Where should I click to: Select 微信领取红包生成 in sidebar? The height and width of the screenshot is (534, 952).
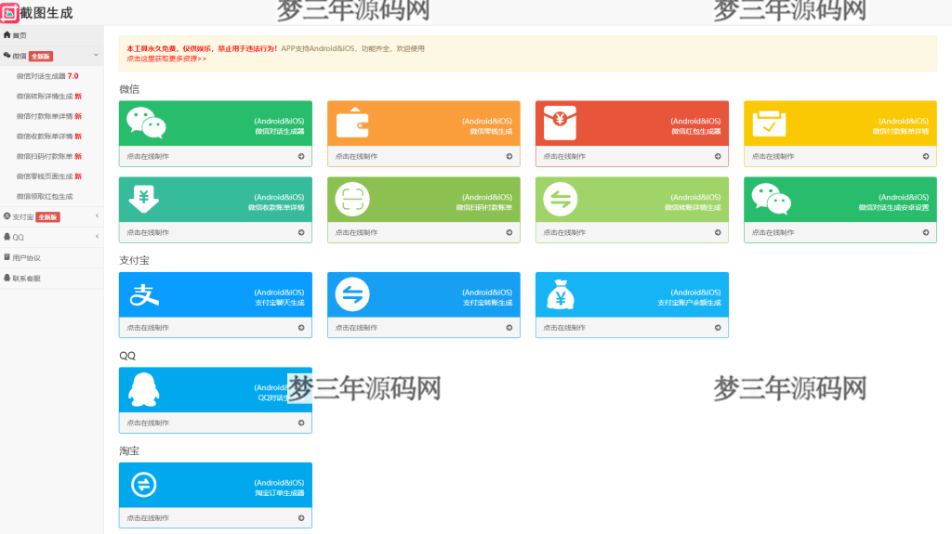point(45,197)
